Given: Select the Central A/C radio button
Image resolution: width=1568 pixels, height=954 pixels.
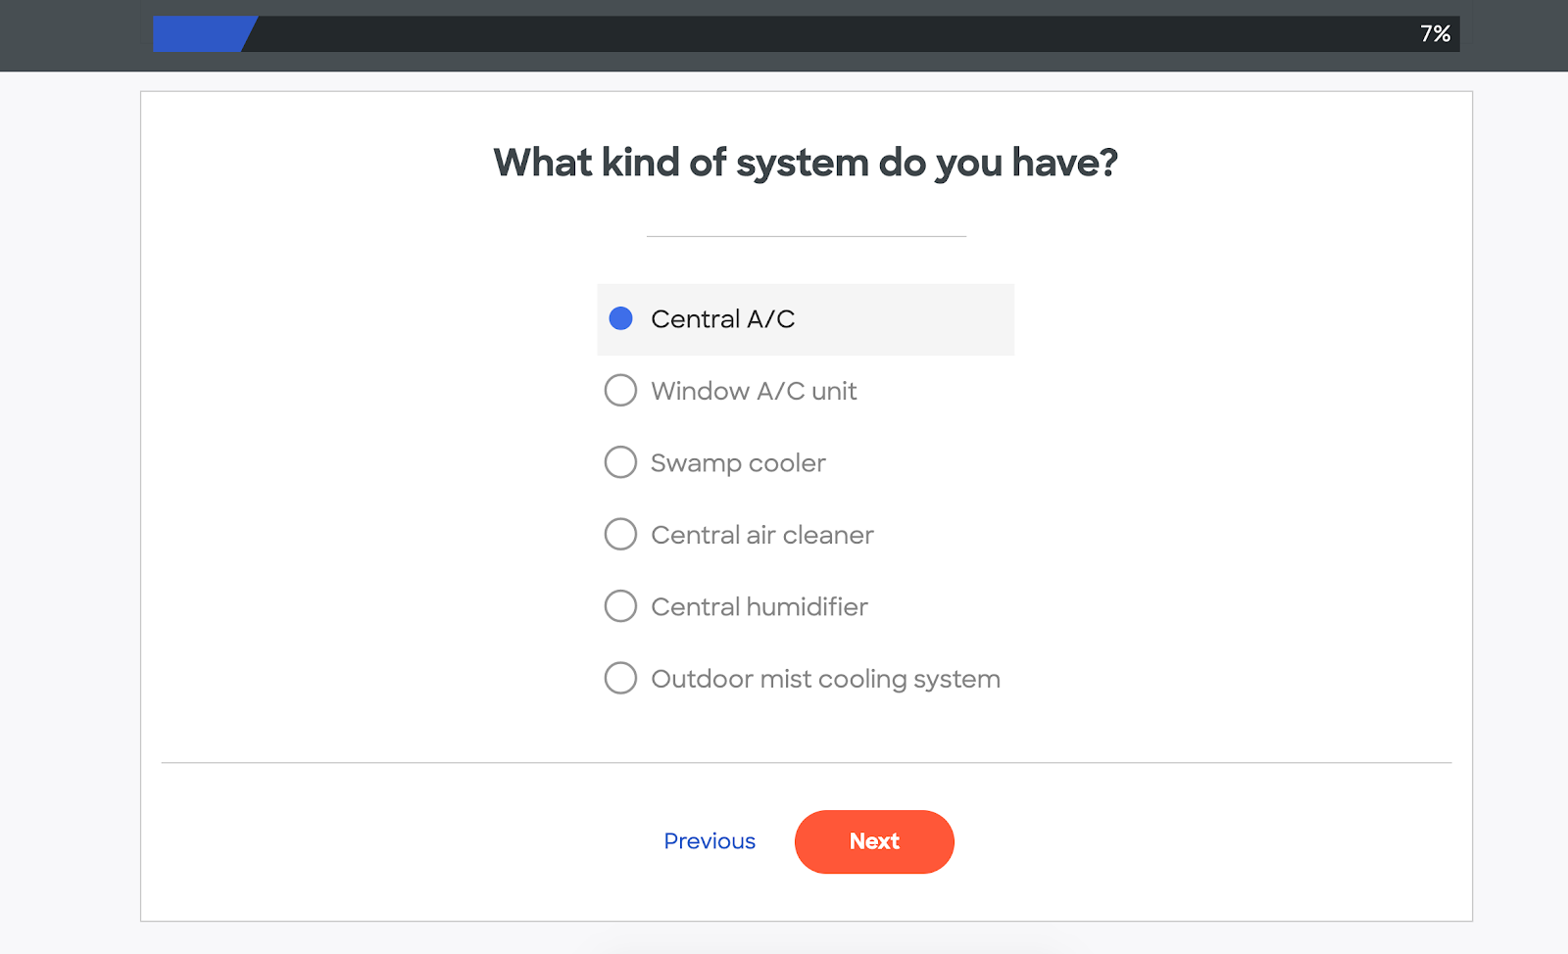Looking at the screenshot, I should (620, 318).
